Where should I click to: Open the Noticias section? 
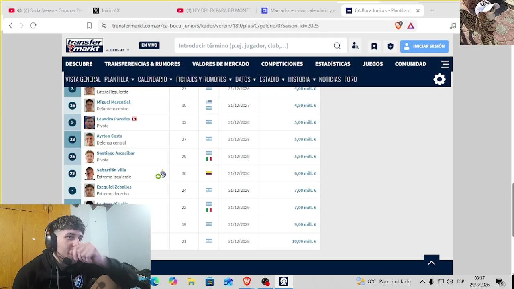[x=330, y=79]
